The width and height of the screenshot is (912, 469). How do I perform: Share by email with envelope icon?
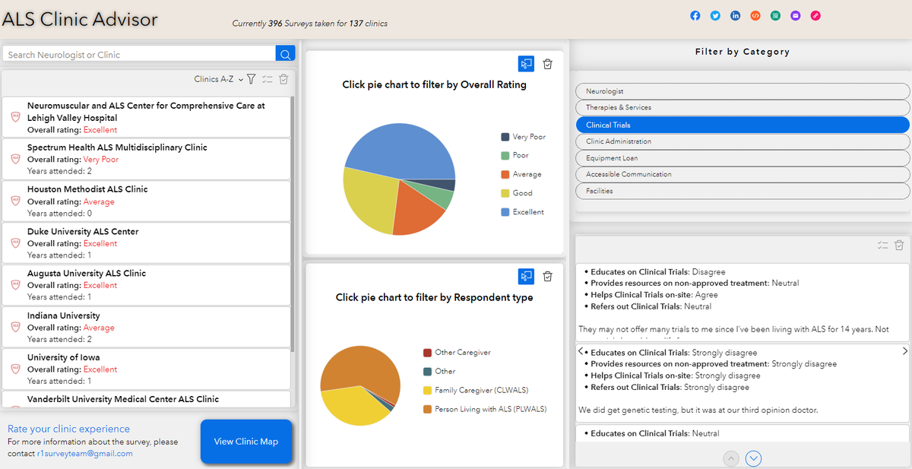point(795,15)
